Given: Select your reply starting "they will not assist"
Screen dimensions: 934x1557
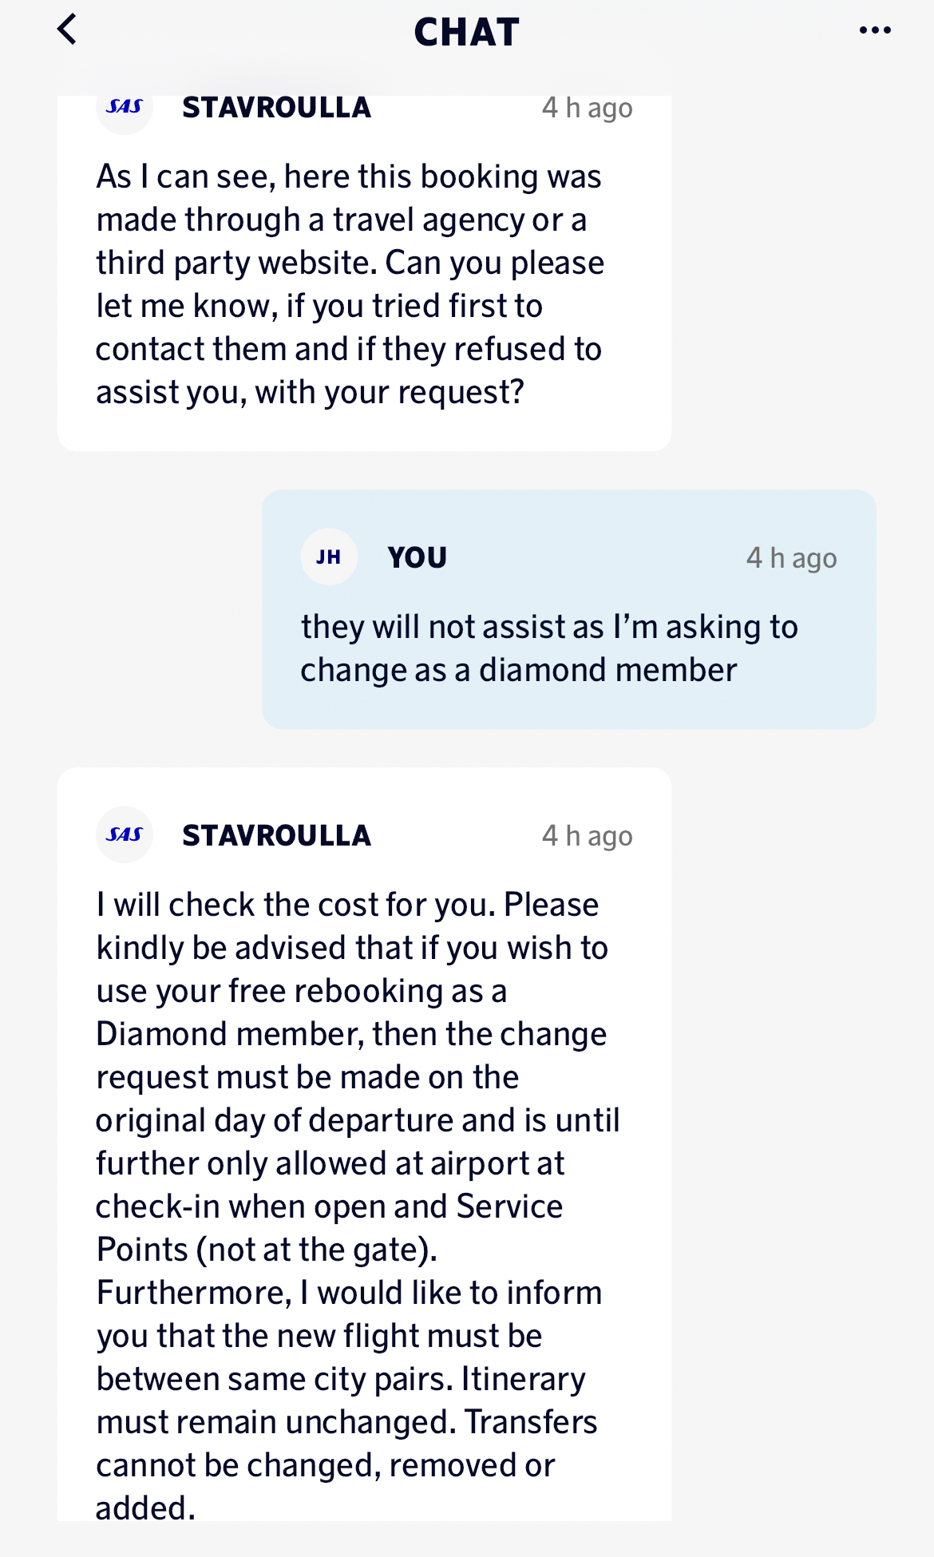Looking at the screenshot, I should [549, 648].
